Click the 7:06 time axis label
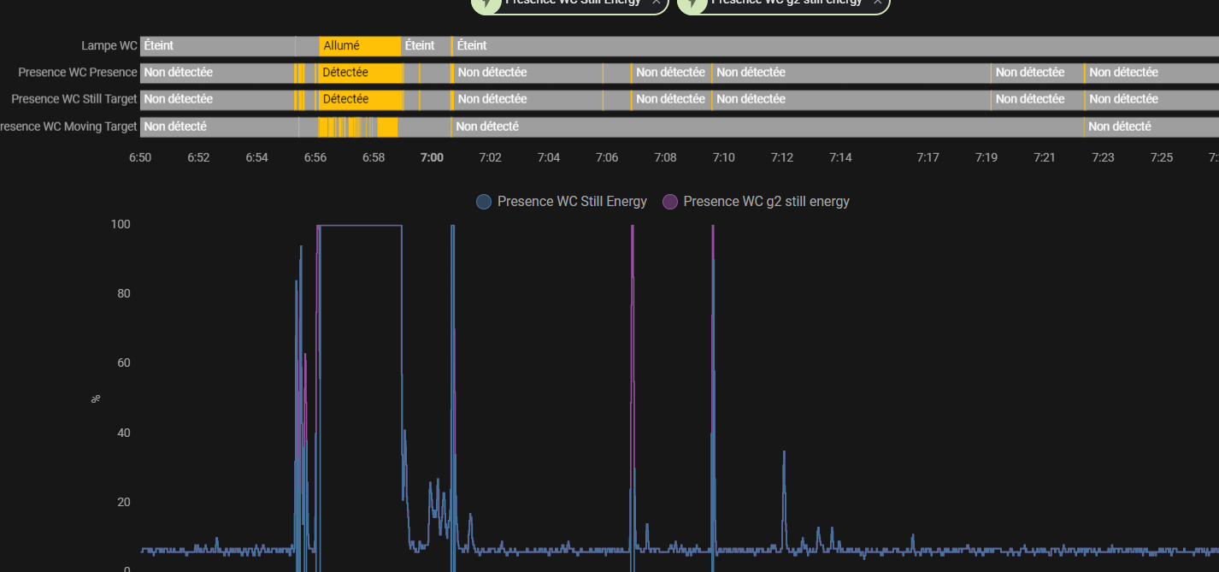 click(x=607, y=157)
